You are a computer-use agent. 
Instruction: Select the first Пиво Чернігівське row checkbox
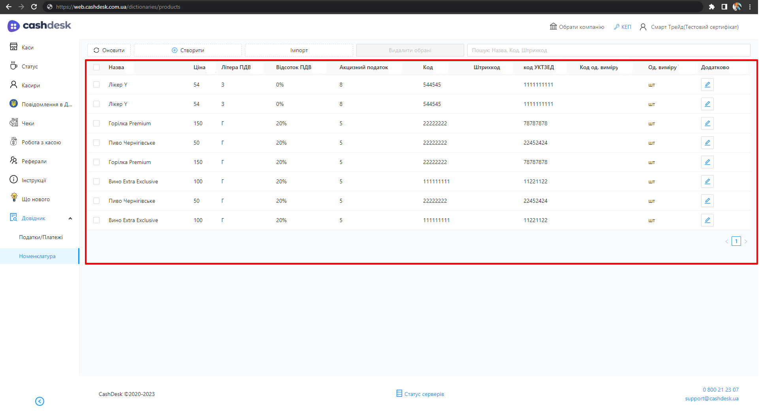point(96,143)
